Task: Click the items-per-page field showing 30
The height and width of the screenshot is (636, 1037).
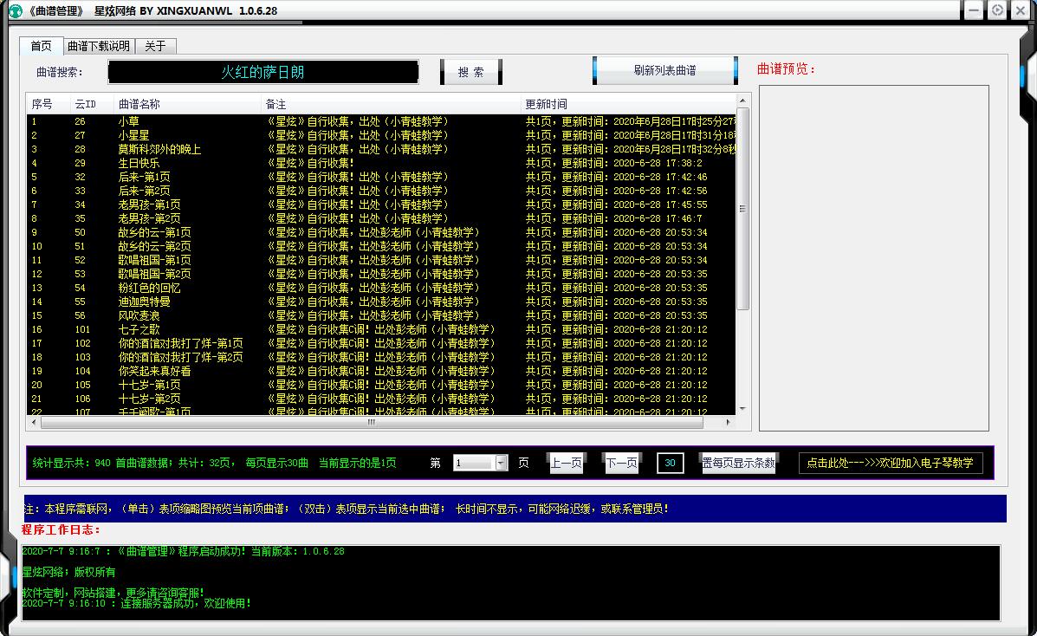Action: [x=670, y=464]
